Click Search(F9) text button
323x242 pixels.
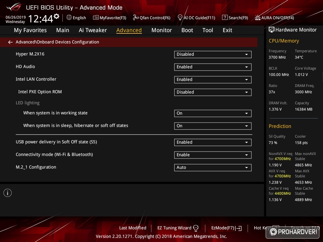(x=238, y=18)
